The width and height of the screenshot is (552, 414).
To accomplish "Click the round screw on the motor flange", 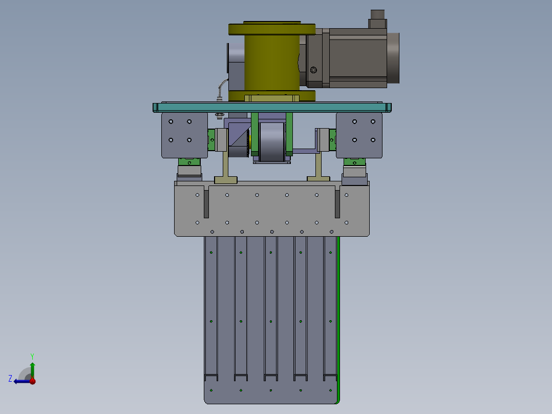I will click(313, 70).
